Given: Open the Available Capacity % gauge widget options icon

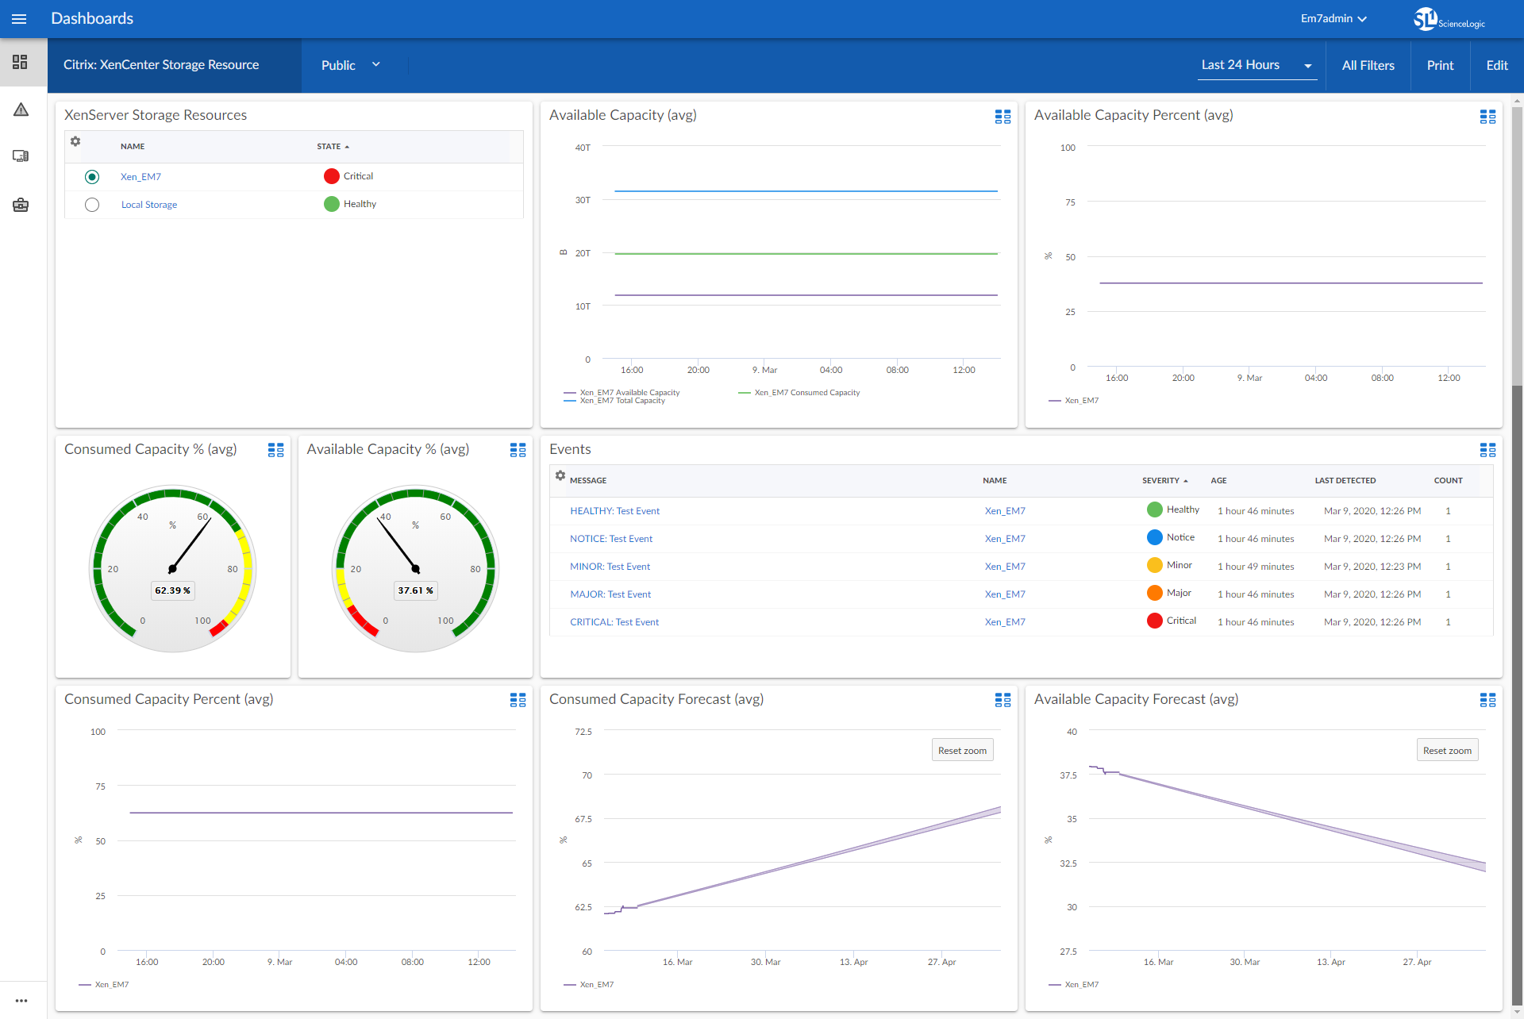Looking at the screenshot, I should coord(518,450).
